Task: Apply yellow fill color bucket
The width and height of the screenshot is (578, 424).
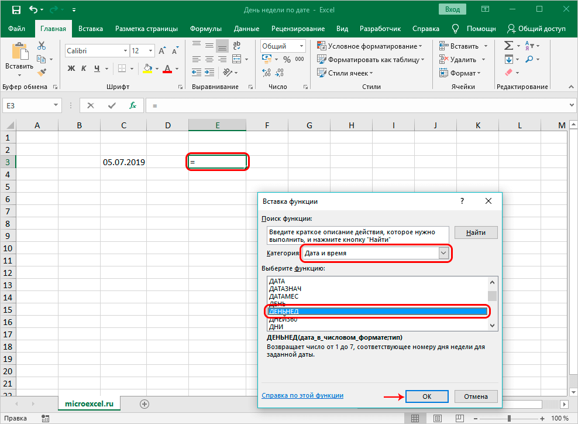Action: (x=148, y=69)
